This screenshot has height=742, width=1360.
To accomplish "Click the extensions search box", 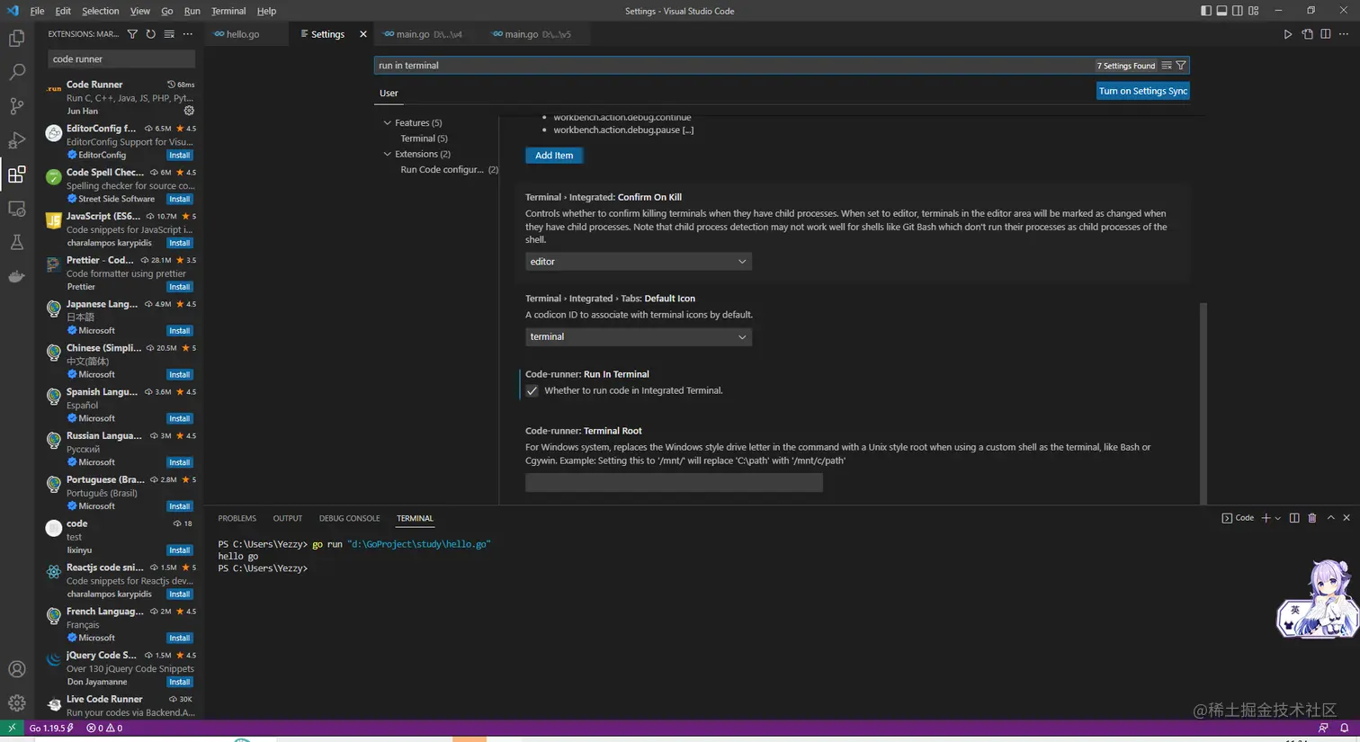I will point(121,59).
